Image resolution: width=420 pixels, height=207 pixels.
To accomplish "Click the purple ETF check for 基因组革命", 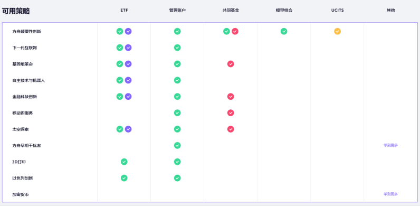I will point(128,64).
